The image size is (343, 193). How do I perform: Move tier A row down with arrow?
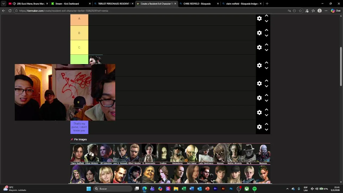266,21
